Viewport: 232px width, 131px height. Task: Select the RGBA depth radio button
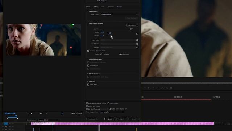(120, 55)
